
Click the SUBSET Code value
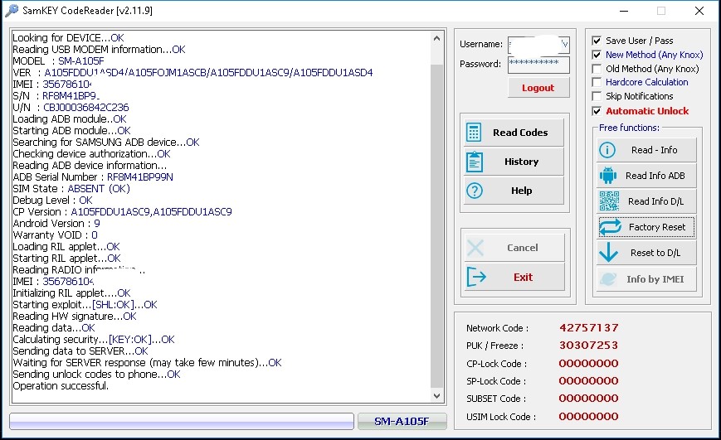[x=588, y=399]
